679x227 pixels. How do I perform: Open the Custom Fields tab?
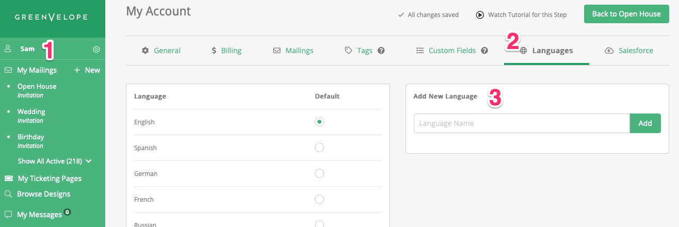click(x=447, y=51)
